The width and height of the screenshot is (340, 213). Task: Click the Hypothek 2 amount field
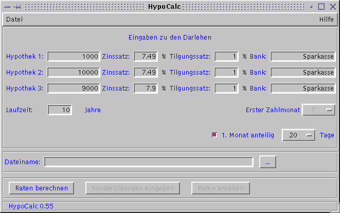tap(74, 72)
